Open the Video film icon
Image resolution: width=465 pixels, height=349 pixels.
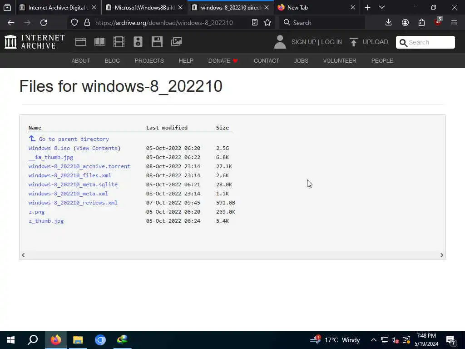[x=119, y=42]
